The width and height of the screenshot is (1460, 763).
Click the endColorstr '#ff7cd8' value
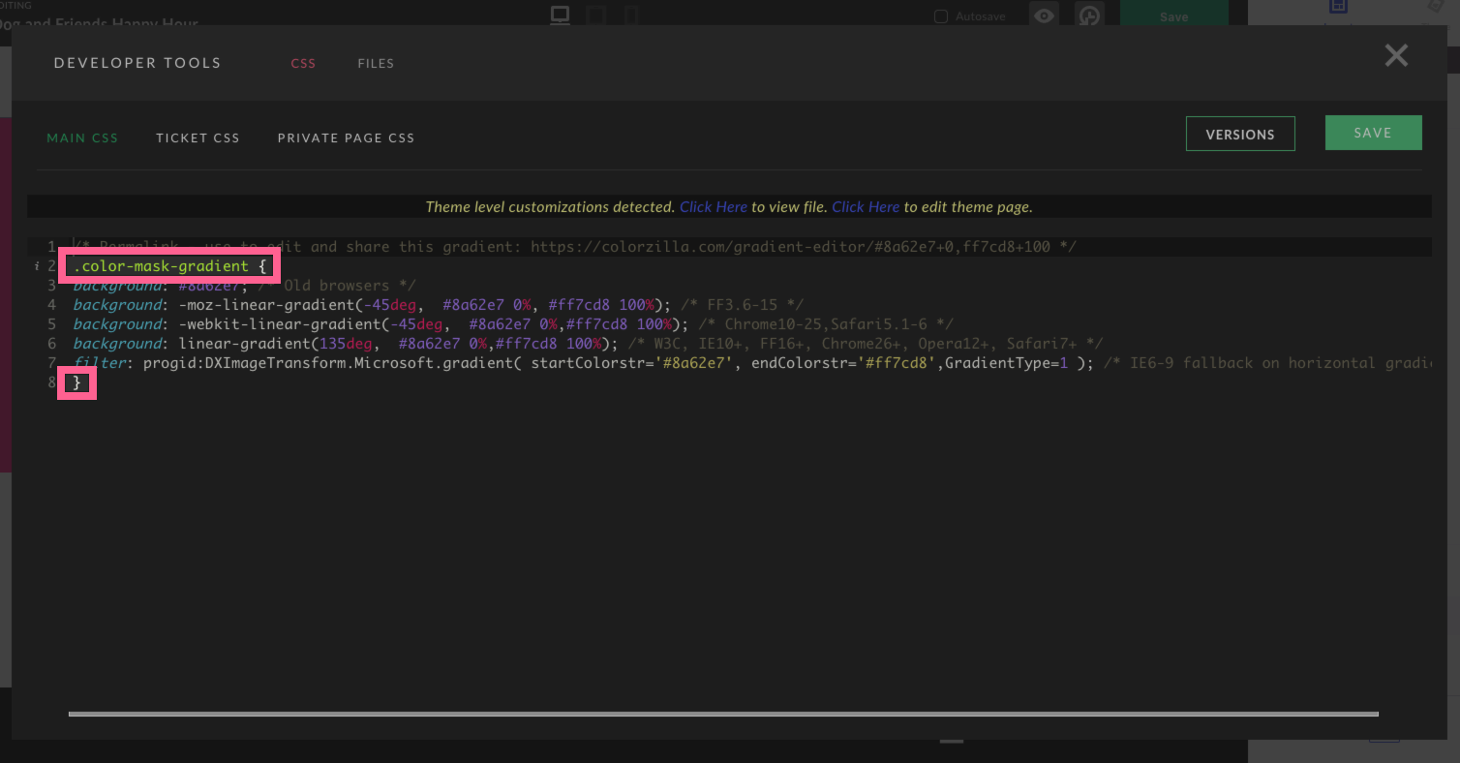[x=900, y=363]
